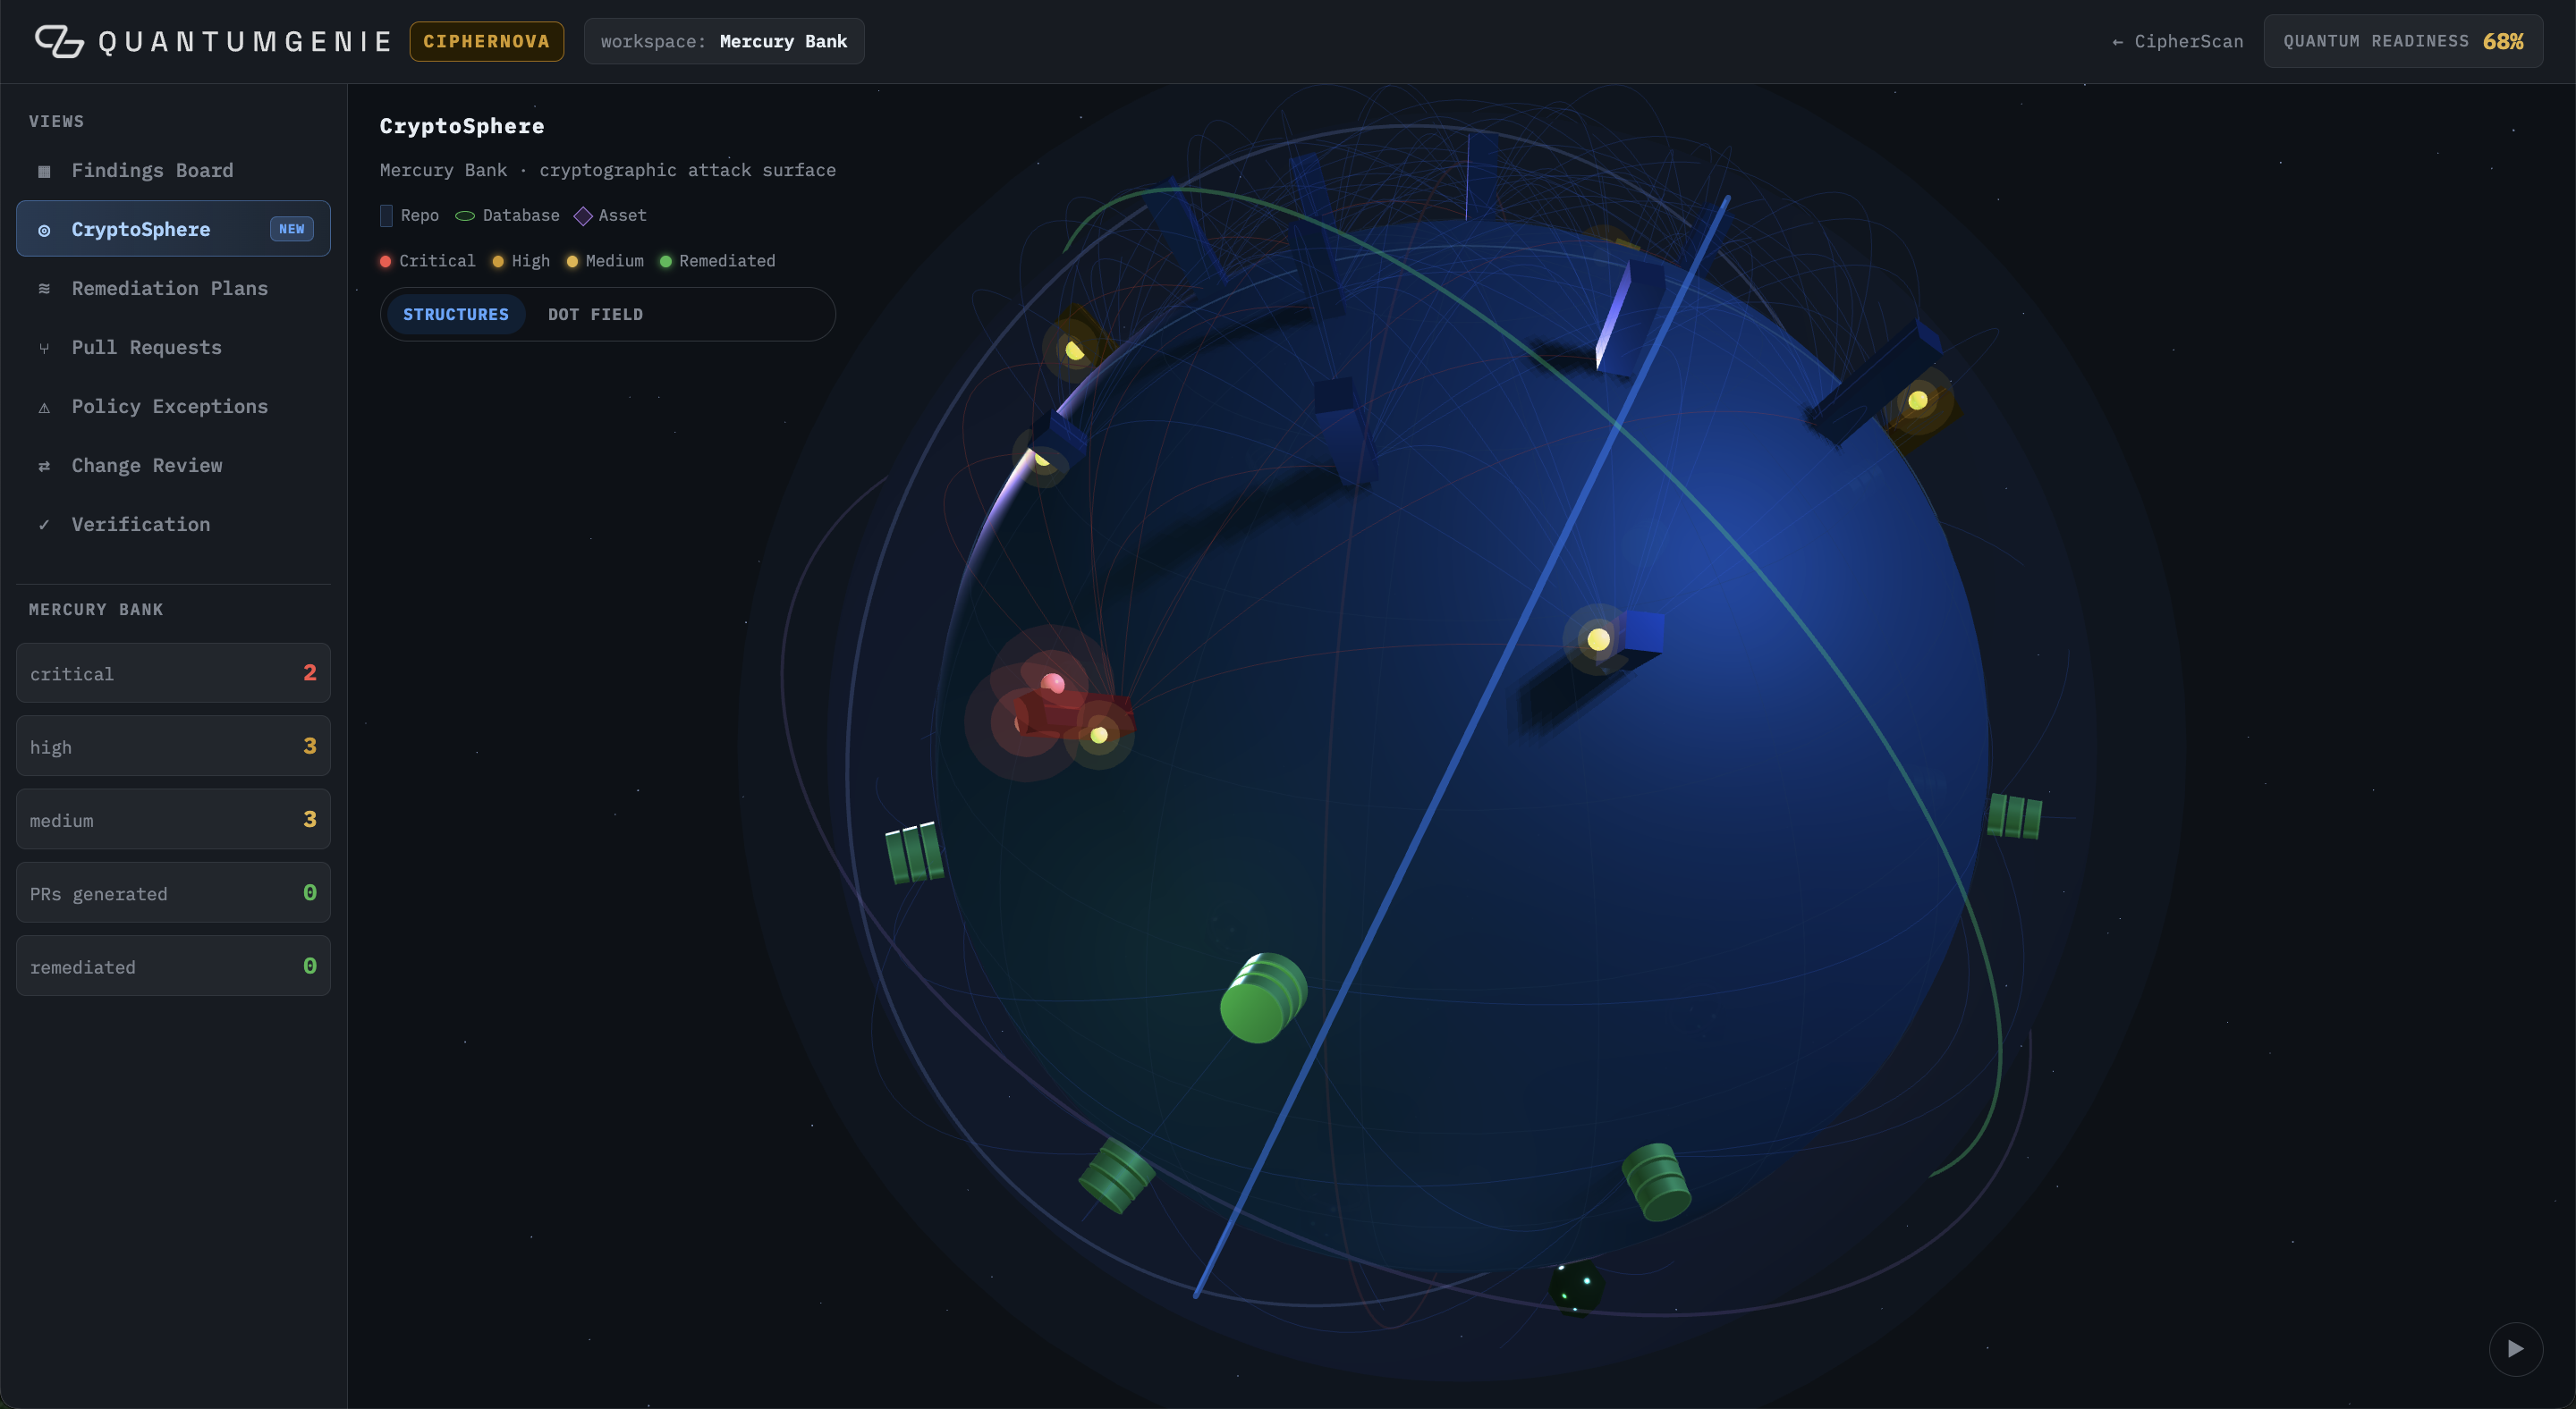The width and height of the screenshot is (2576, 1409).
Task: Click the Pull Requests branch icon
Action: click(x=44, y=348)
